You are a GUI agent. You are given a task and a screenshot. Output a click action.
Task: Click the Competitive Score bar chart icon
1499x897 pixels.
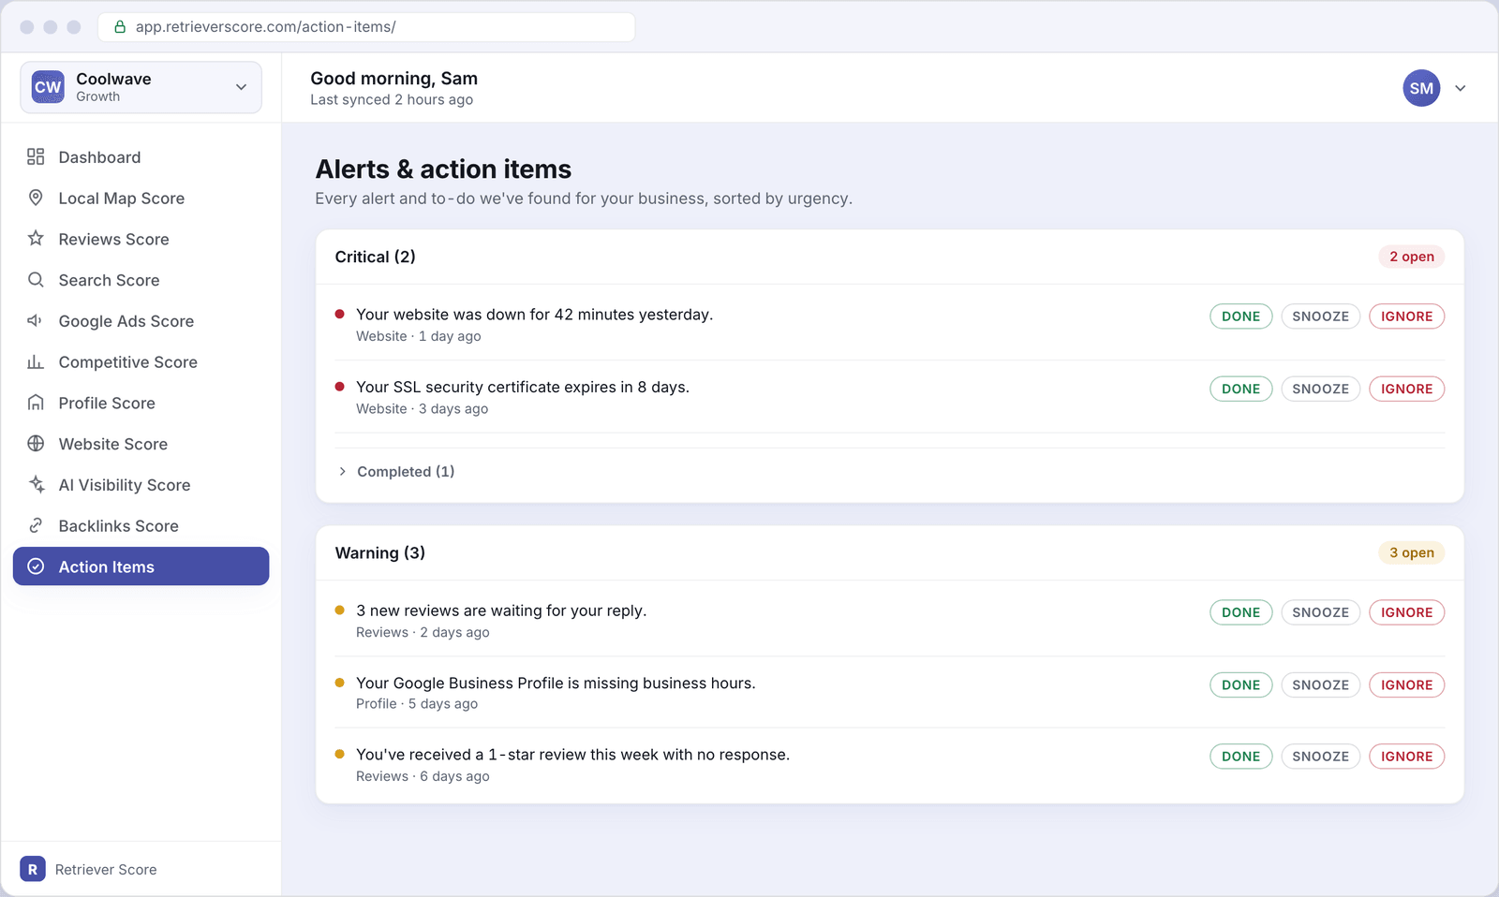36,361
